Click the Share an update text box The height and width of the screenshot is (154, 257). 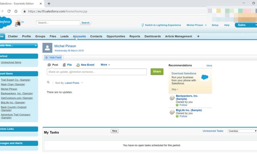point(97,72)
